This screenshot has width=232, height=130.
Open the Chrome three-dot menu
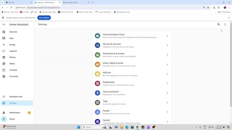tap(229, 8)
